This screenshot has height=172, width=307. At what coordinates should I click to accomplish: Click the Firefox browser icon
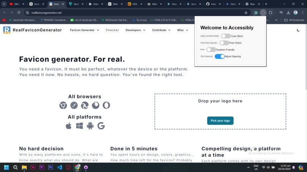(96, 106)
